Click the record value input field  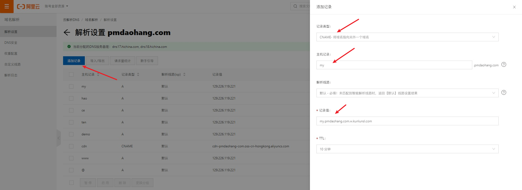coord(407,121)
